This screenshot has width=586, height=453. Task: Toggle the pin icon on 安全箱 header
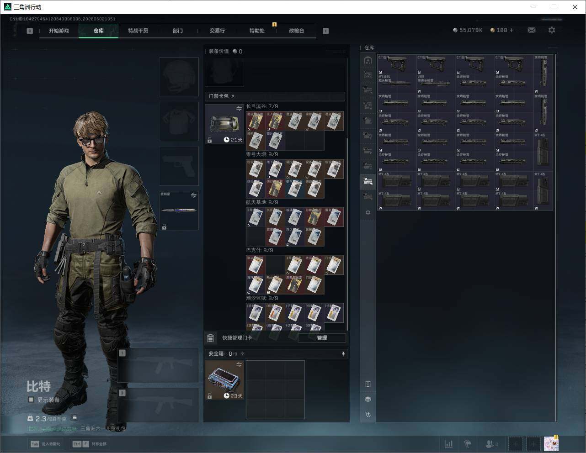click(x=343, y=353)
